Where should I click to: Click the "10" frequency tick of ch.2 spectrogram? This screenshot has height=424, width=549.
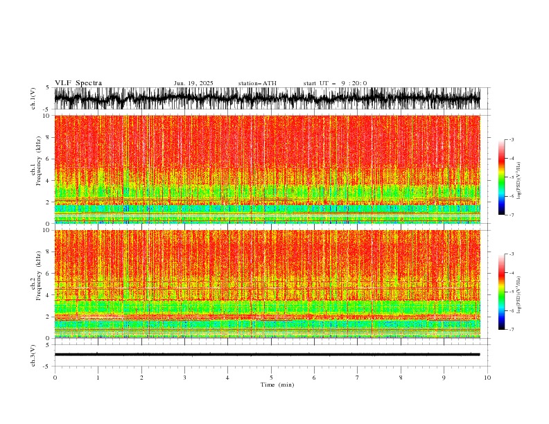coord(47,230)
